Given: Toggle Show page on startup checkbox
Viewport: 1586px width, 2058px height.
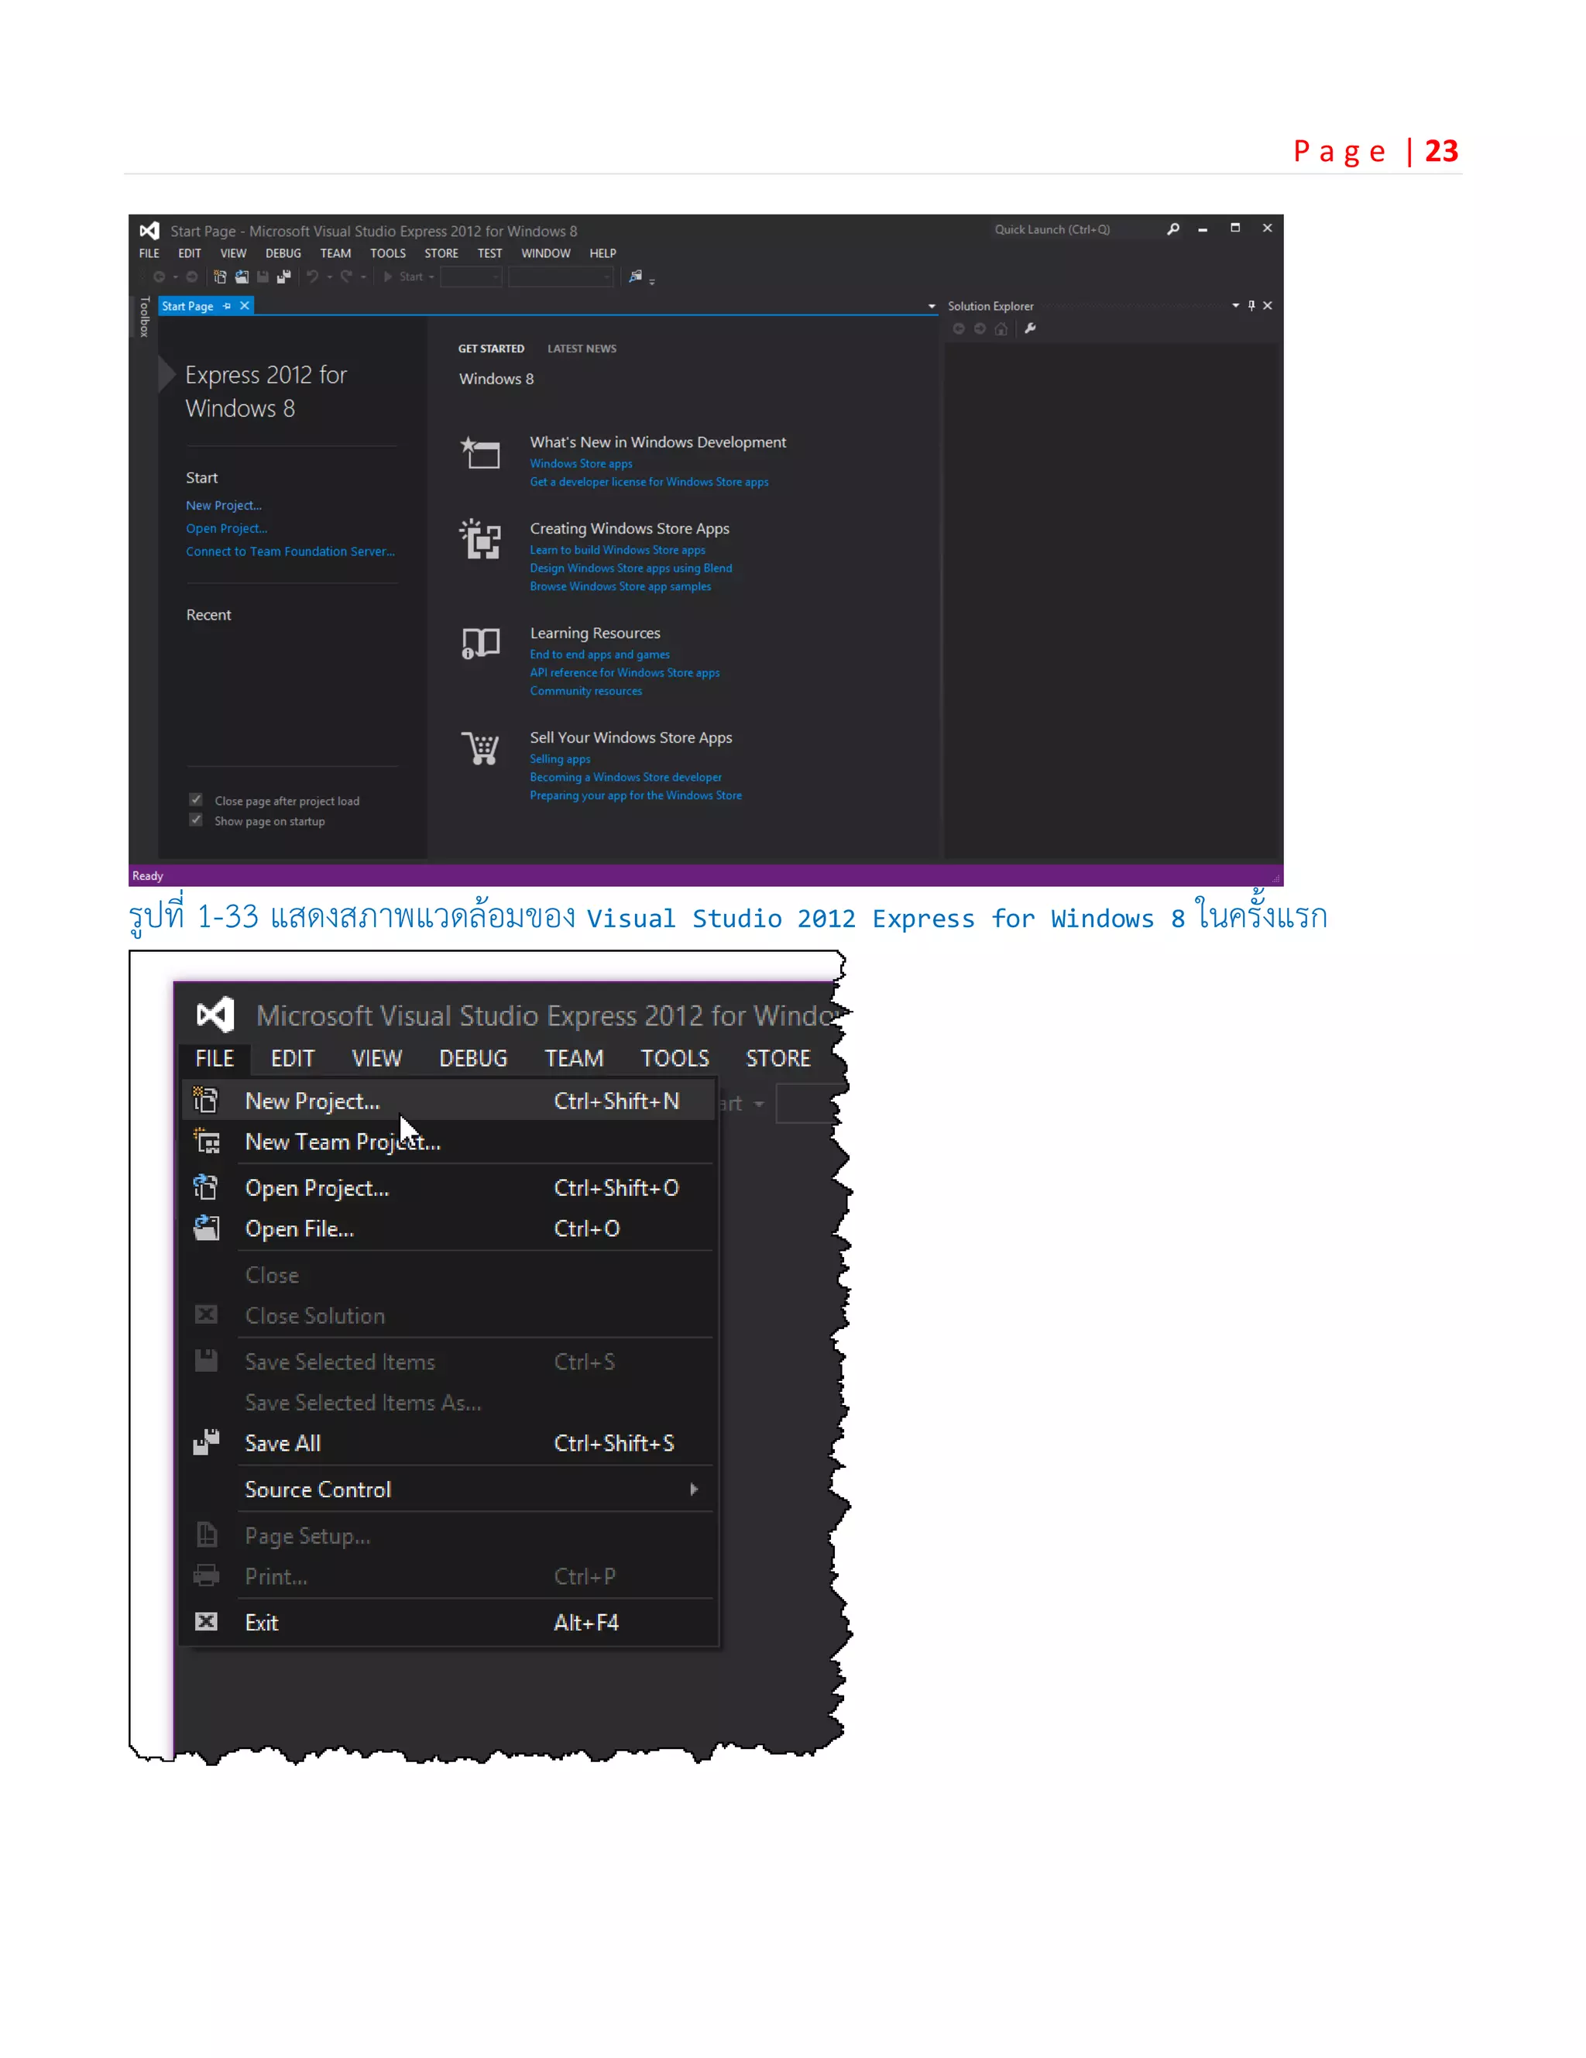Looking at the screenshot, I should tap(196, 819).
